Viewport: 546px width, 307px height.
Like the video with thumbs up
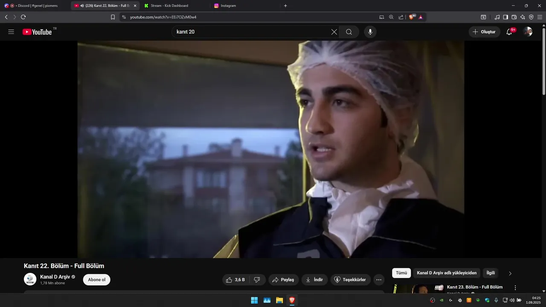235,280
